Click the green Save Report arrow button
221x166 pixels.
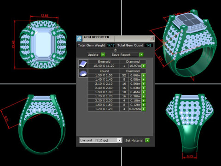[x=141, y=54]
